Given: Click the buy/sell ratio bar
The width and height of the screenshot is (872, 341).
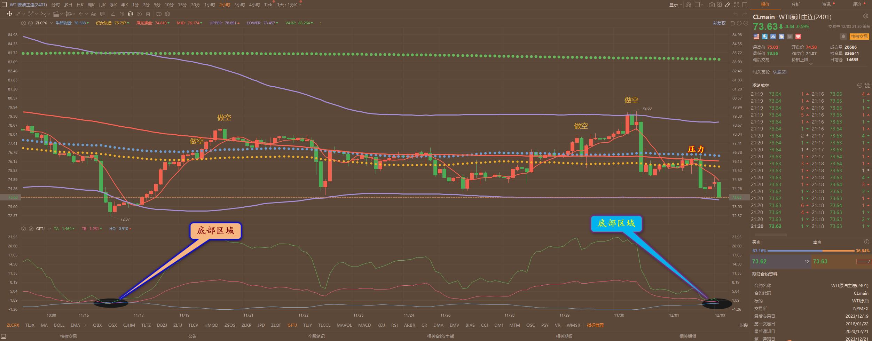Looking at the screenshot, I should 811,251.
